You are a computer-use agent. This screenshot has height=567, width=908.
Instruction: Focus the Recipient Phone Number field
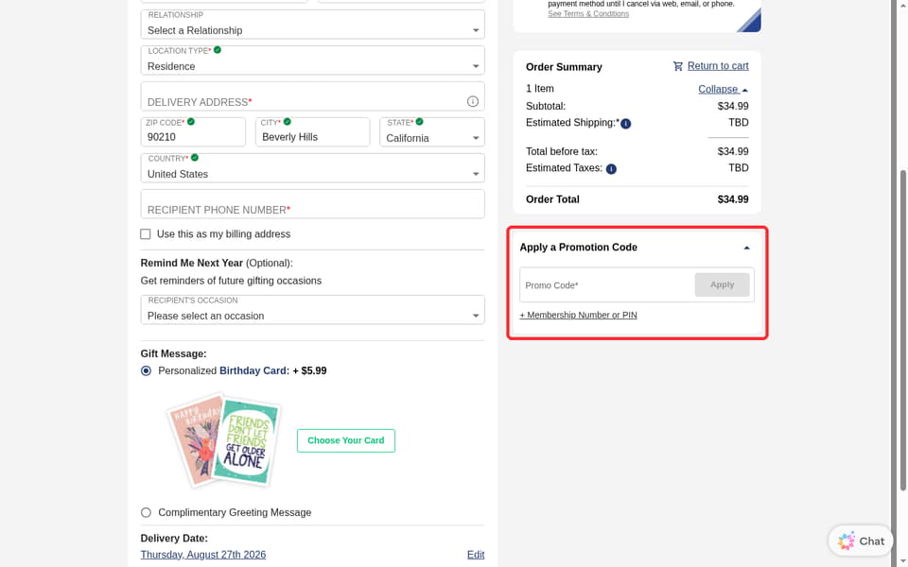coord(313,204)
